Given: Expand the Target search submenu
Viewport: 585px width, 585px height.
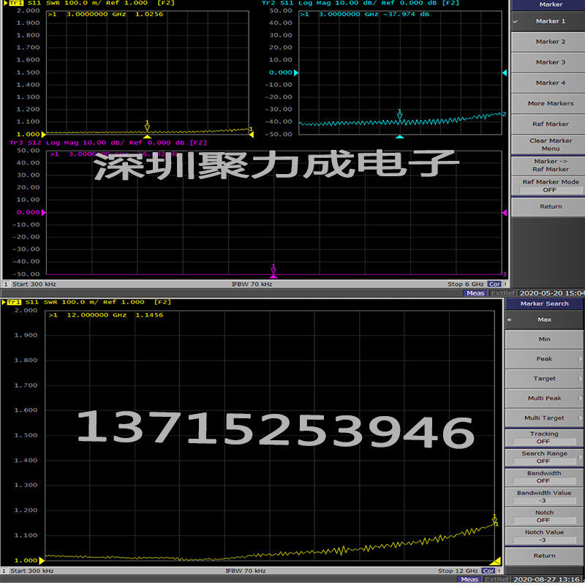Looking at the screenshot, I should [544, 379].
